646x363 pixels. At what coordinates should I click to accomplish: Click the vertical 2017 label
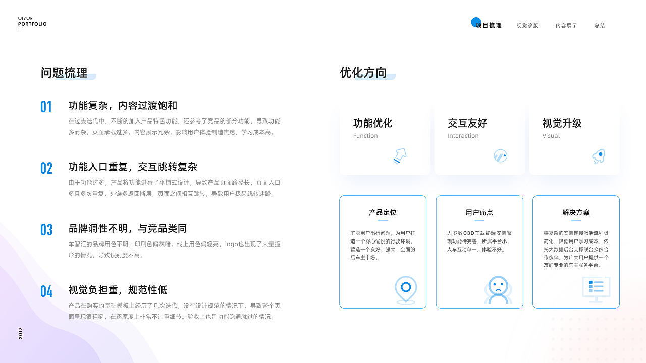20,333
